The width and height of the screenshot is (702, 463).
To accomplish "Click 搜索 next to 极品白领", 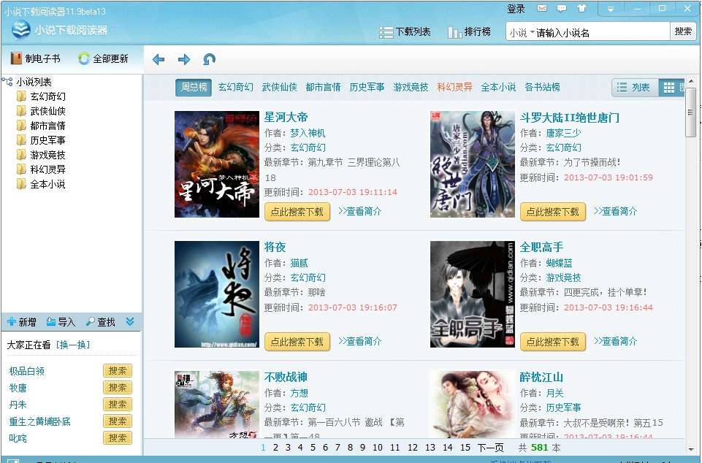I will (118, 371).
